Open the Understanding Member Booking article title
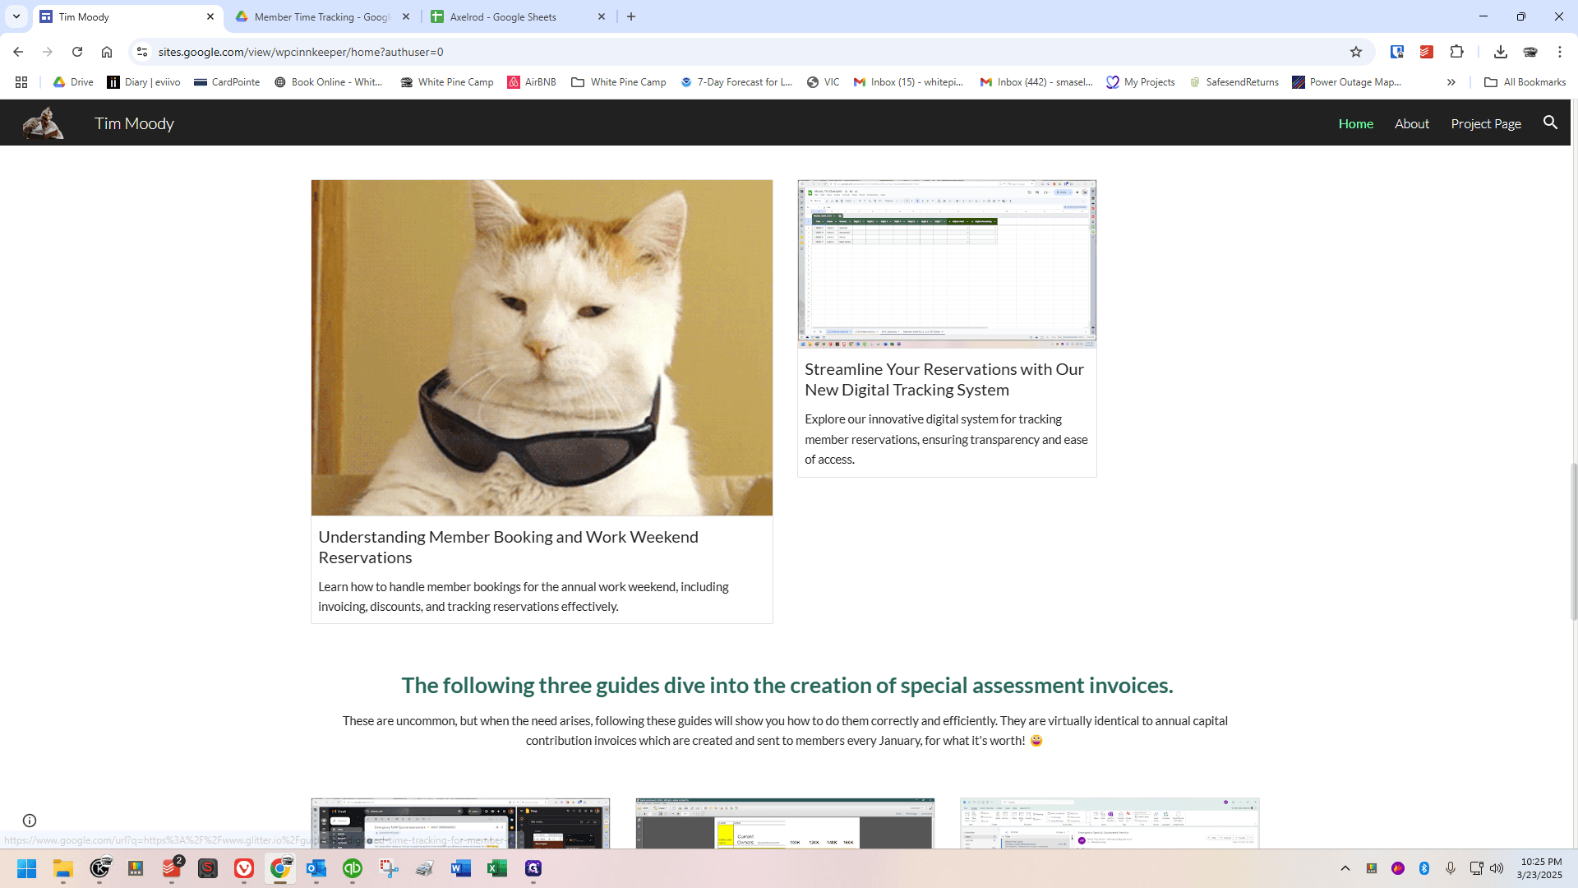Viewport: 1578px width, 888px height. pos(508,547)
